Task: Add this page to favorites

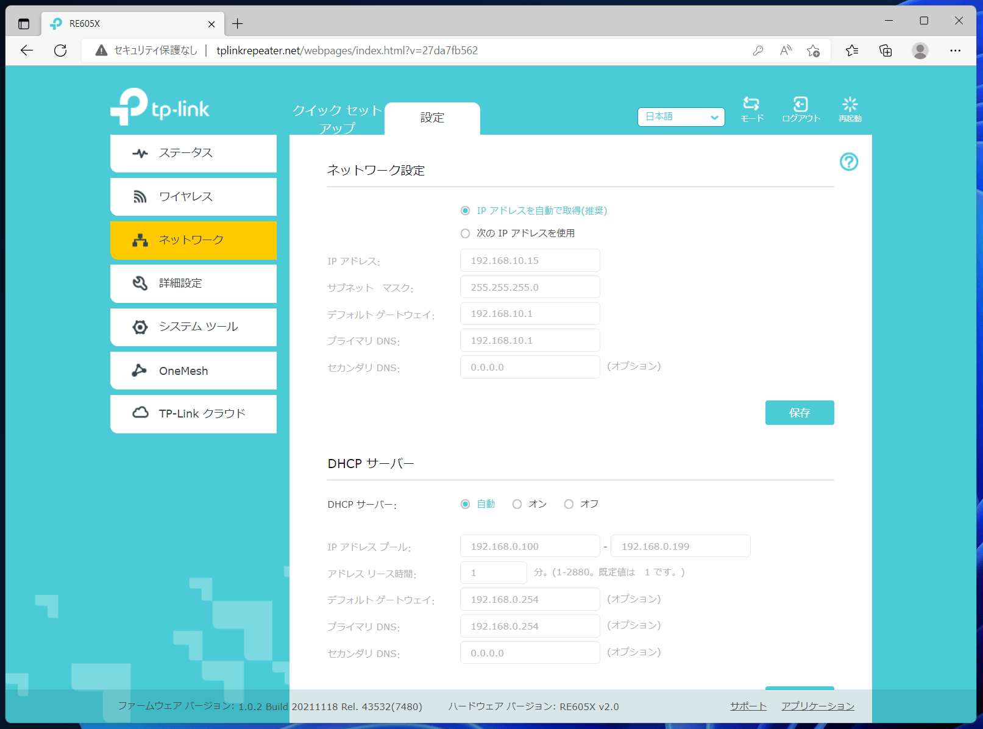Action: point(813,51)
